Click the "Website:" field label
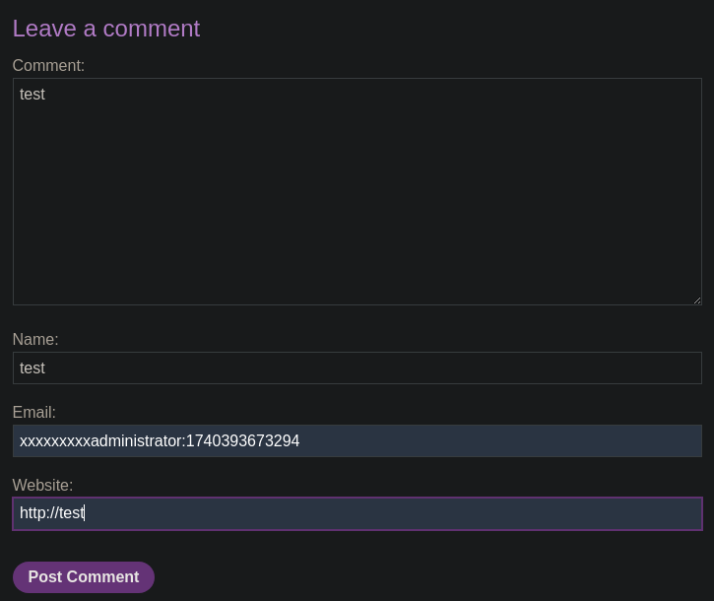 point(42,486)
